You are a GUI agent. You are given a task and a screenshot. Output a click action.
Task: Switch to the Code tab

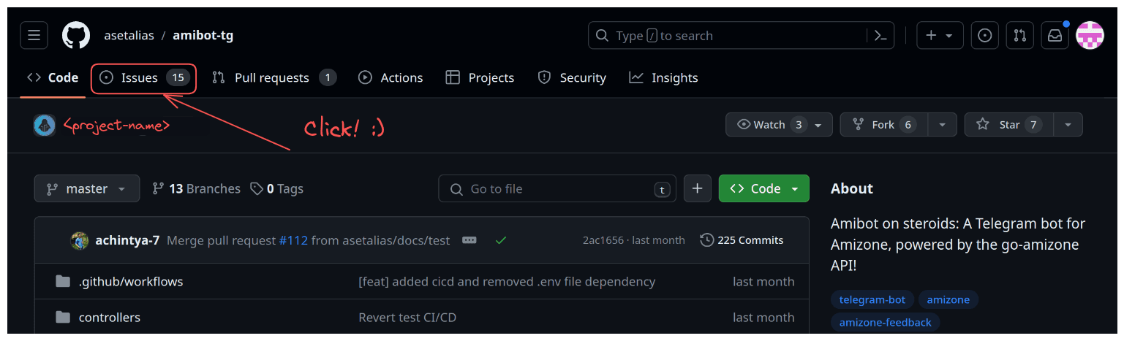click(53, 77)
